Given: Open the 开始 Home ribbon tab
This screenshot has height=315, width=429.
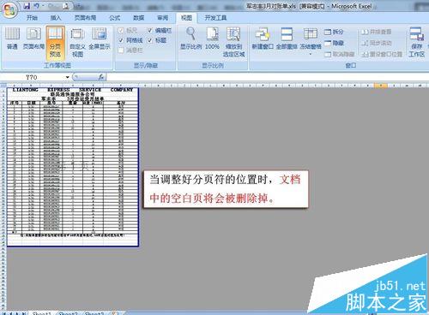Looking at the screenshot, I should point(32,18).
